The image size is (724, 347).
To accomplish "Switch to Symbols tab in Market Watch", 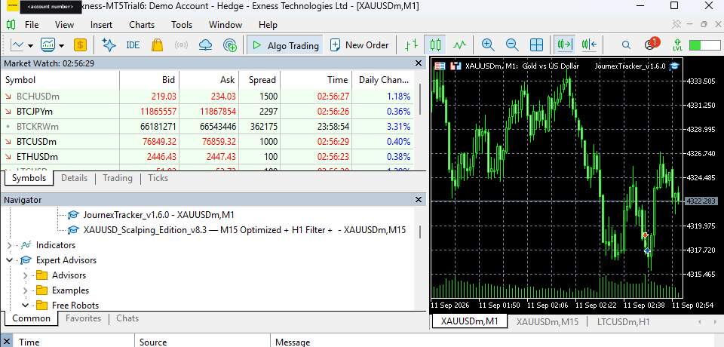I will click(x=29, y=178).
